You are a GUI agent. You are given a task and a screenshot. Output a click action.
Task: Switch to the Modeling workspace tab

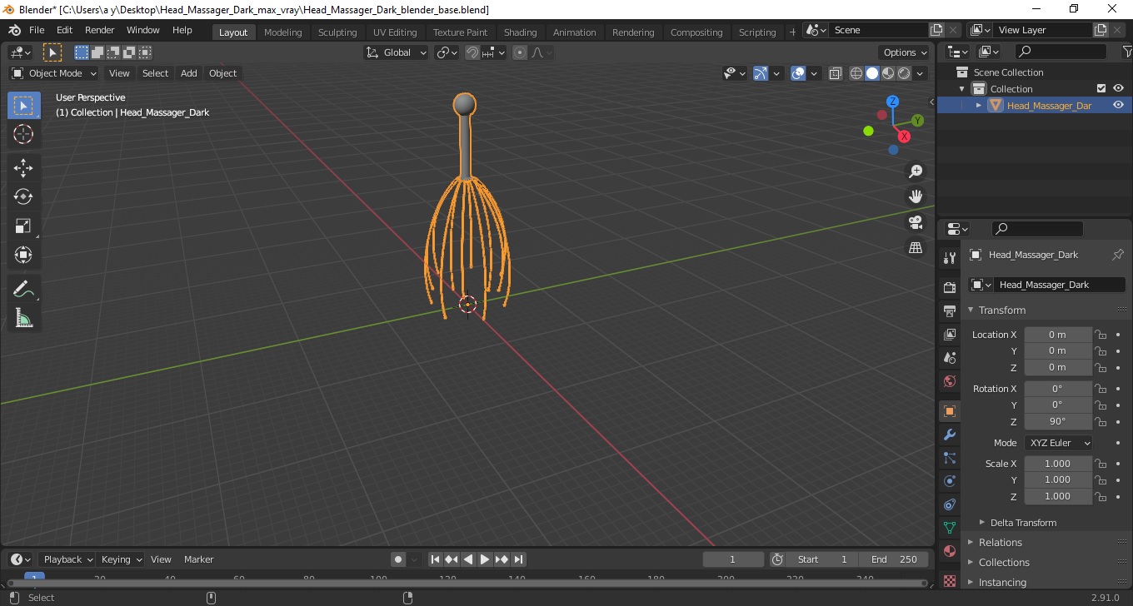point(282,32)
